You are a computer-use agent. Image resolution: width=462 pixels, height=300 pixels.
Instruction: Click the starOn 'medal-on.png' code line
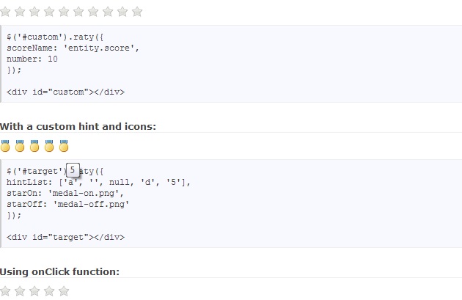[67, 193]
